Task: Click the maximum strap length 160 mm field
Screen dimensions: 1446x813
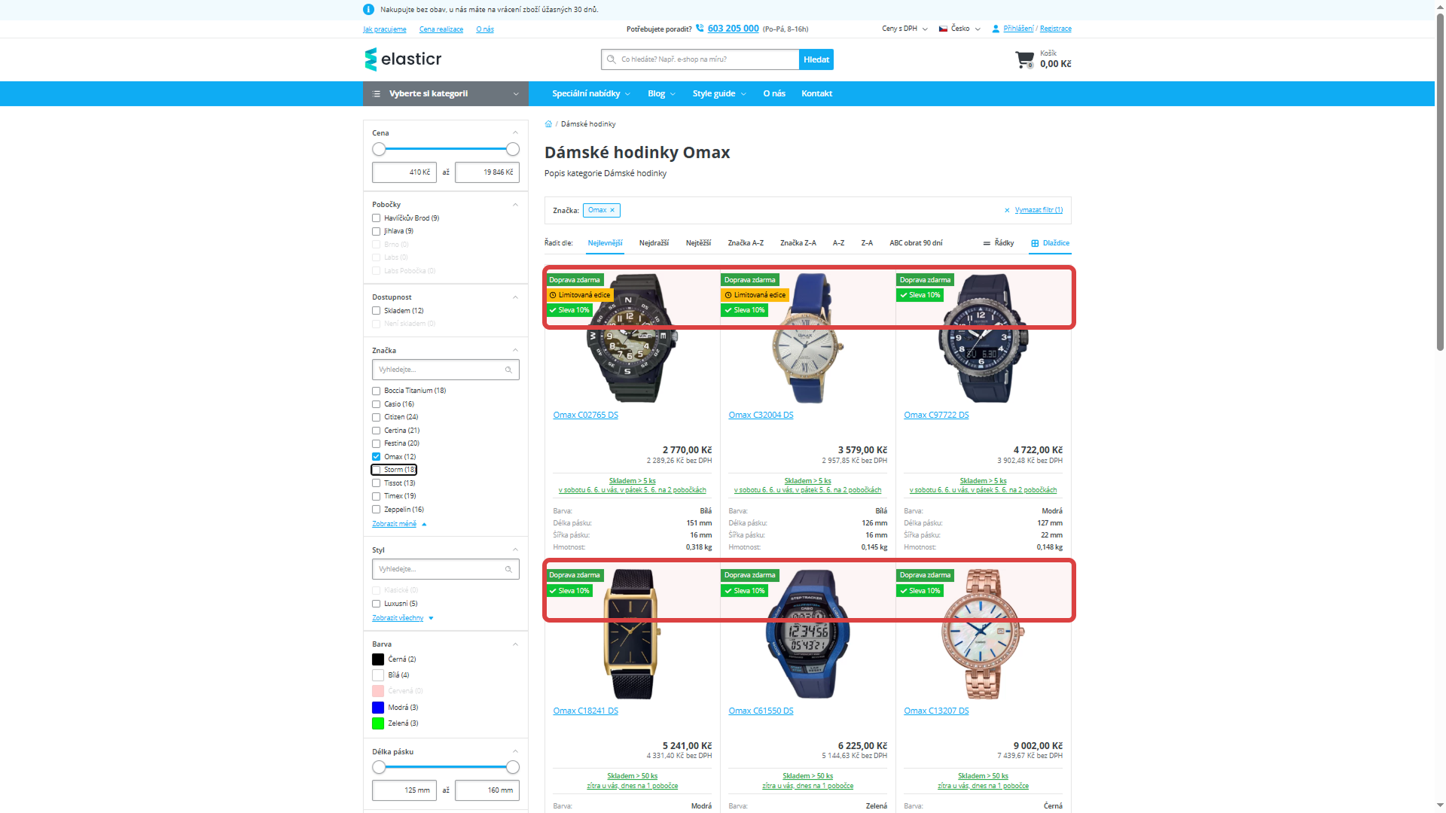Action: 487,790
